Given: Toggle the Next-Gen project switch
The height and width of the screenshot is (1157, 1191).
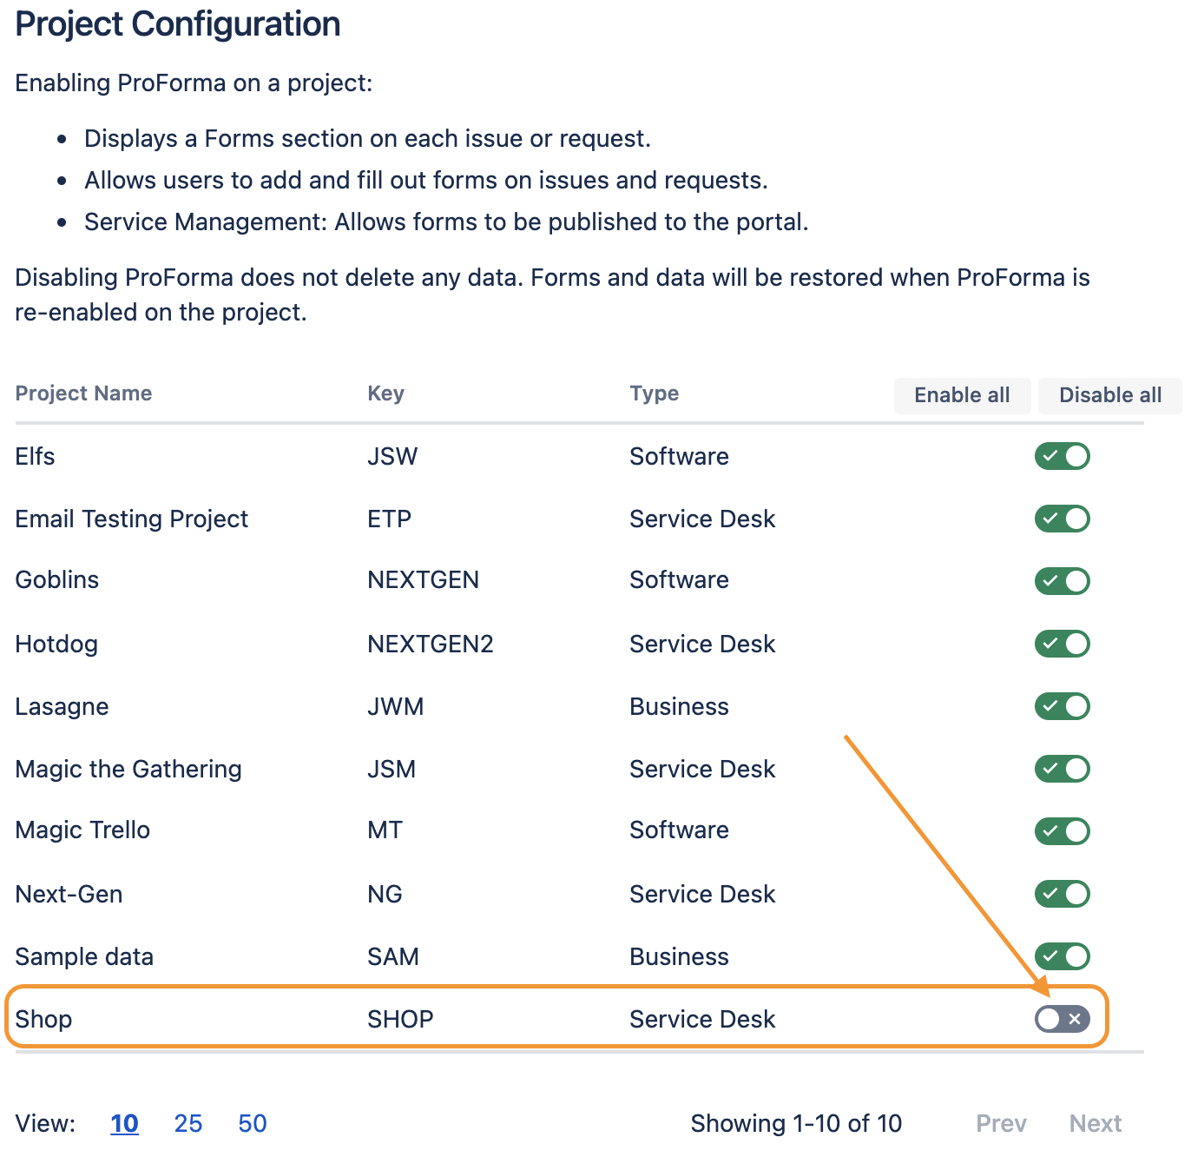Looking at the screenshot, I should 1062,894.
